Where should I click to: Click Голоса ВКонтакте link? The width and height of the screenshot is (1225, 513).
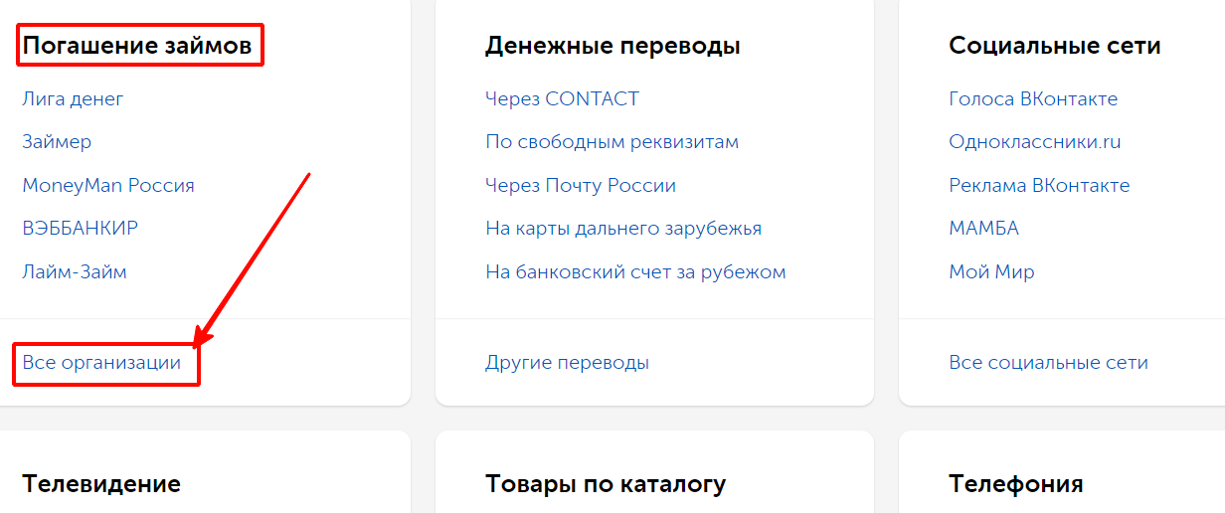click(1033, 99)
